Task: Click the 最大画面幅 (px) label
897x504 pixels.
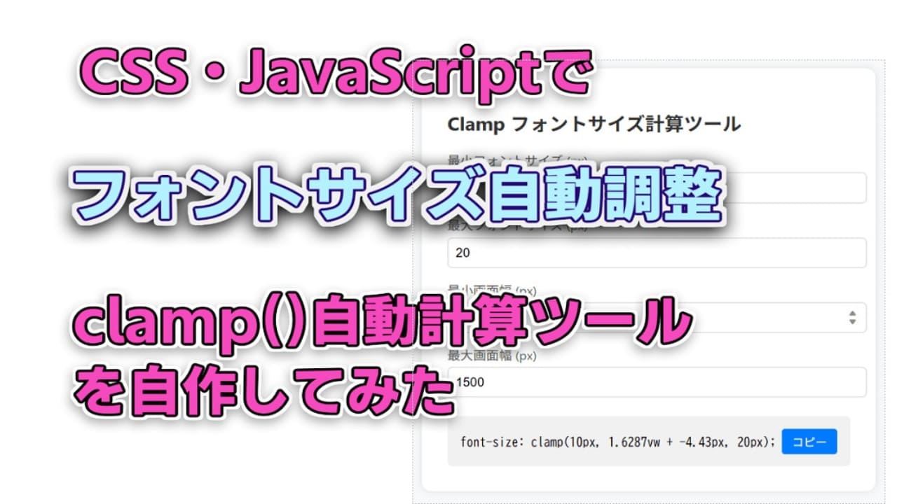Action: coord(492,356)
